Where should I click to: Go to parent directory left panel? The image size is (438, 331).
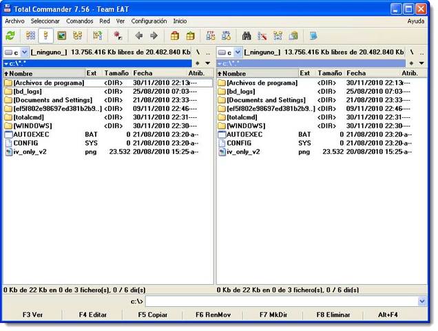(208, 52)
